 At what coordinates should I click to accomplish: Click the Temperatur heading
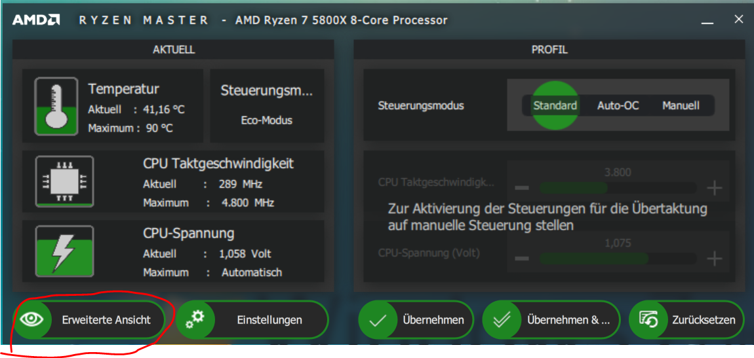(123, 89)
